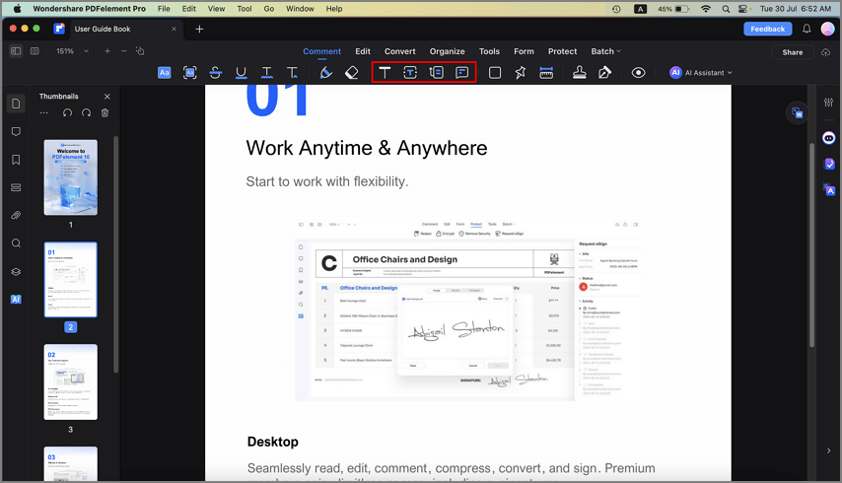Click the PDF to Word floating icon
The width and height of the screenshot is (842, 483).
point(797,112)
